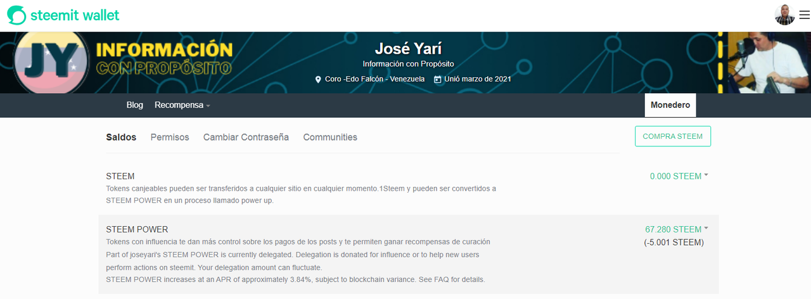Expand the Recompensa dropdown menu
The image size is (811, 299).
point(182,105)
